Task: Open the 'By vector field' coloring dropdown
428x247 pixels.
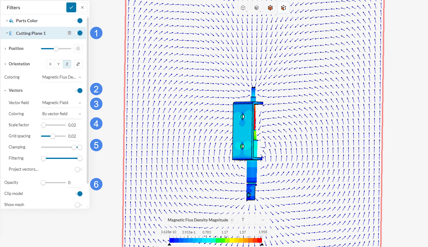Action: point(62,114)
